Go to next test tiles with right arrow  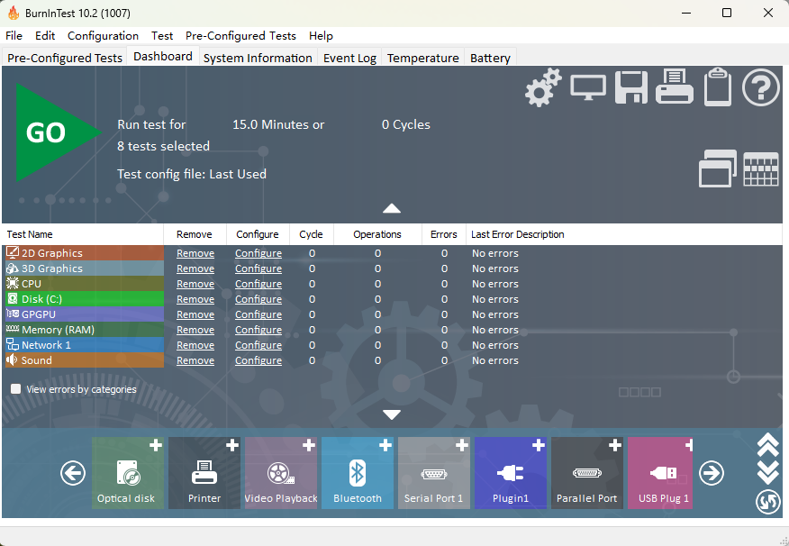tap(711, 473)
